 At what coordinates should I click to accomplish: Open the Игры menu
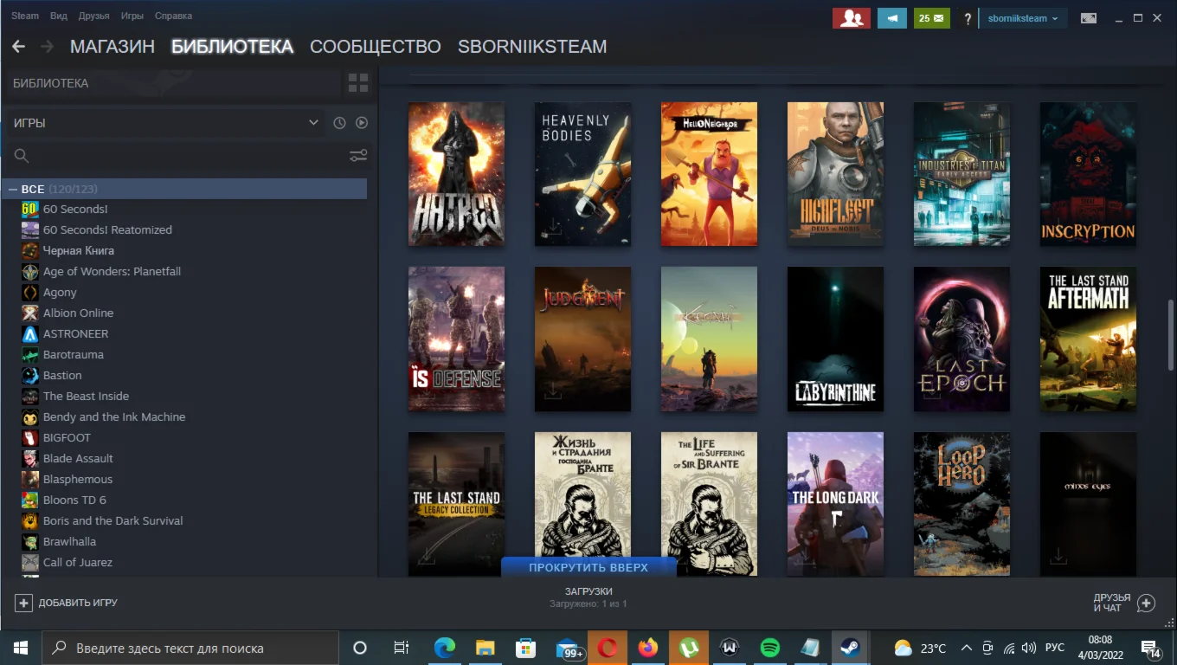coord(132,16)
